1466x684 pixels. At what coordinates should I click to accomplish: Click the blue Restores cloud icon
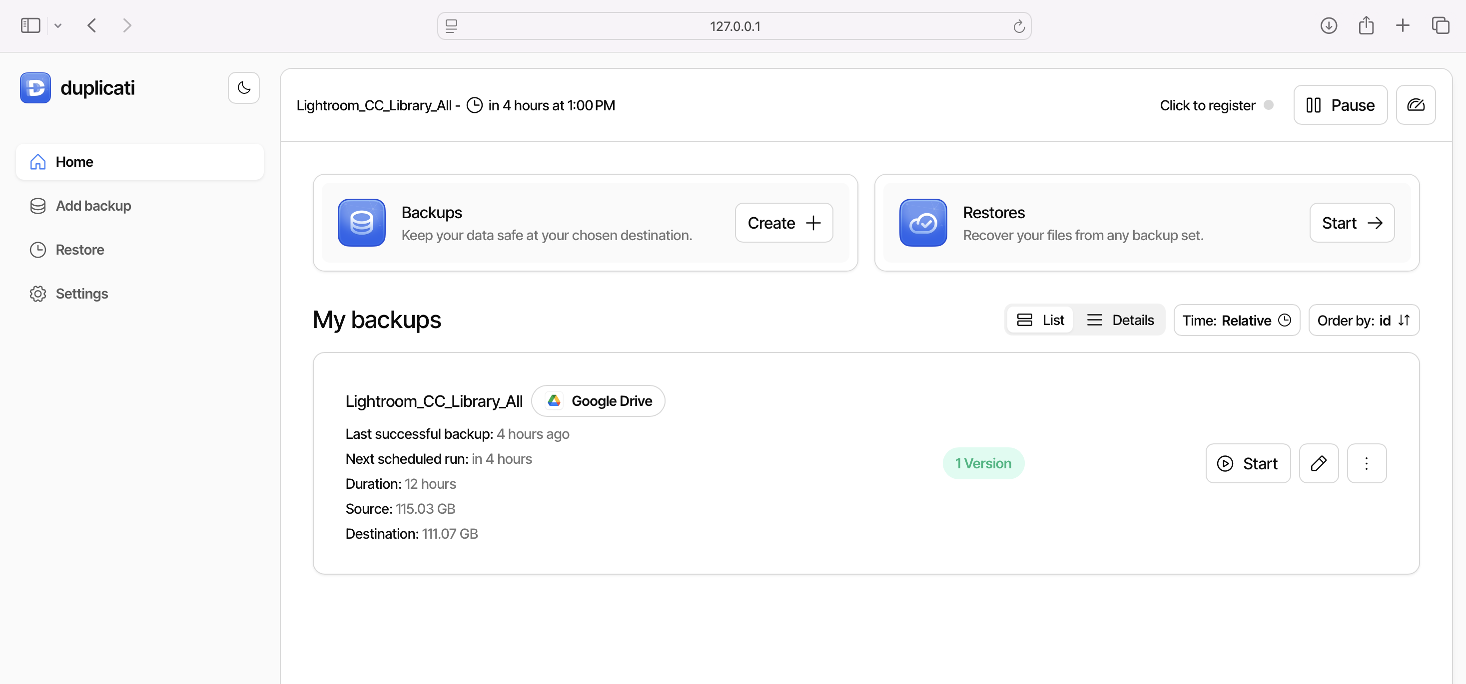click(922, 223)
